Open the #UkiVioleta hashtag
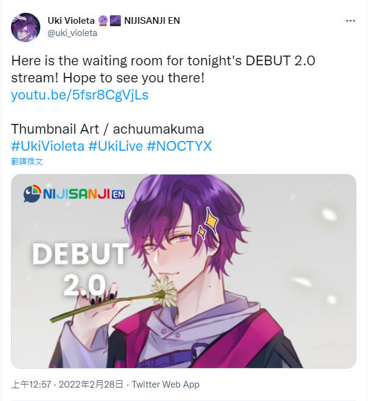Screen dimensions: 368x401 pyautogui.click(x=48, y=146)
